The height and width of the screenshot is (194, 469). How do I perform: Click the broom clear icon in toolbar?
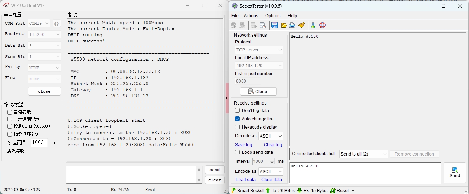click(302, 25)
